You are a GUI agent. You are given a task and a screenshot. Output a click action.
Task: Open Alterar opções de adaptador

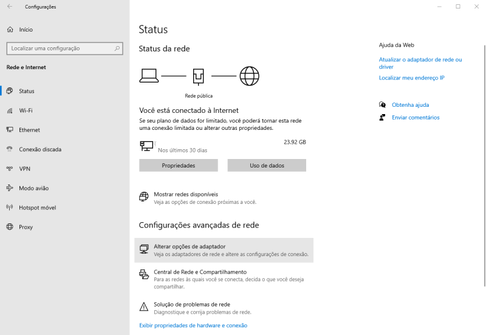click(224, 250)
